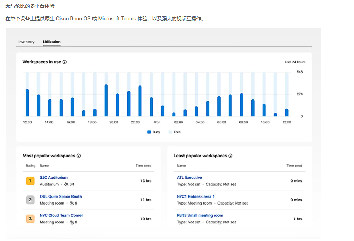The height and width of the screenshot is (241, 354).
Task: Click the chart bar at 20:00
Action: 118,105
